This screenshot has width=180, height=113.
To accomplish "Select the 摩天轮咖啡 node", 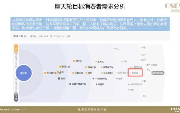I will pos(151,65).
